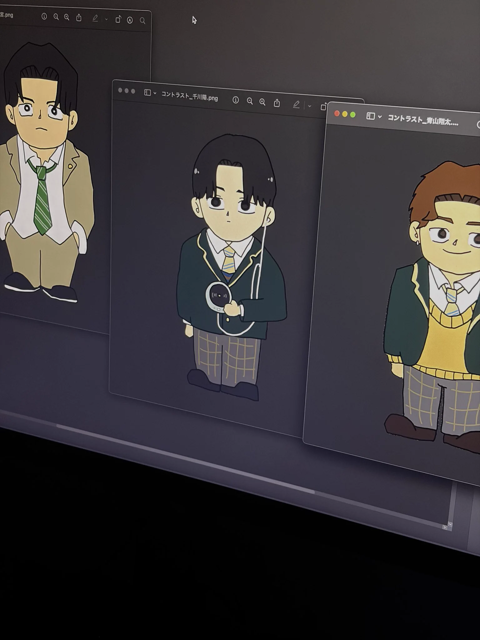The image size is (480, 640).
Task: Open the sidebar view dropdown in the 青山翔太 window
Action: click(380, 117)
